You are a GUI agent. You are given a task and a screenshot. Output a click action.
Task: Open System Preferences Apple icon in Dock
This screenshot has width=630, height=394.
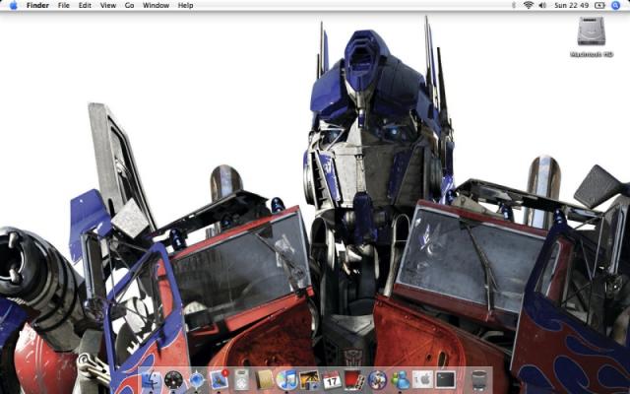pyautogui.click(x=422, y=380)
